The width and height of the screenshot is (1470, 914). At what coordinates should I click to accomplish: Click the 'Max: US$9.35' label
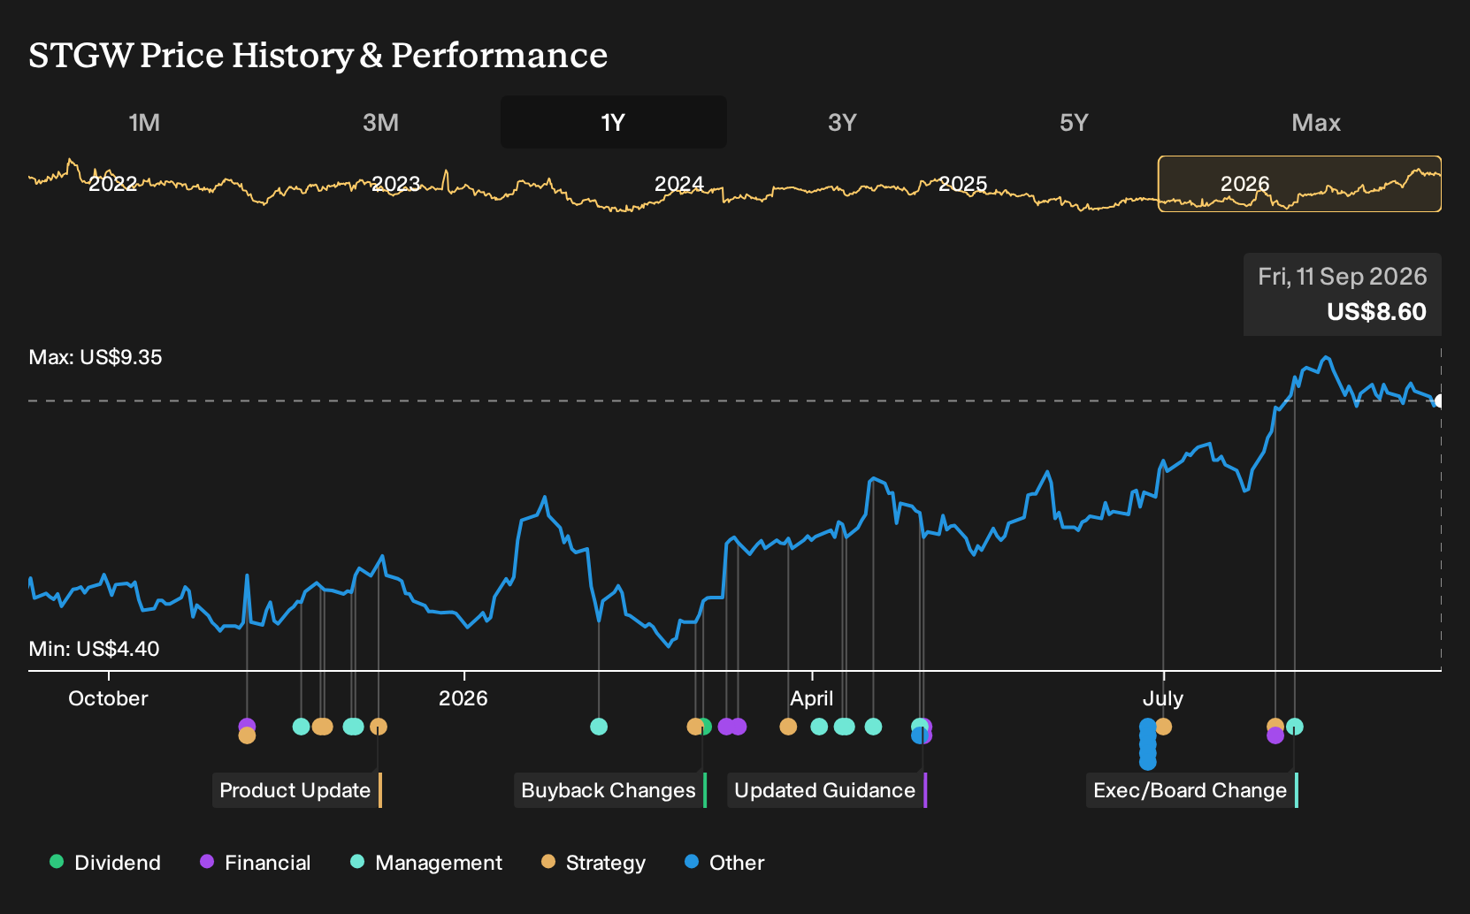(x=96, y=357)
